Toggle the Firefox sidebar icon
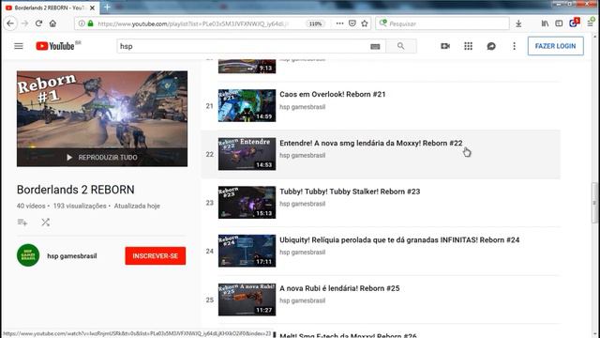Screen dimensions: 600x338 [x=559, y=23]
